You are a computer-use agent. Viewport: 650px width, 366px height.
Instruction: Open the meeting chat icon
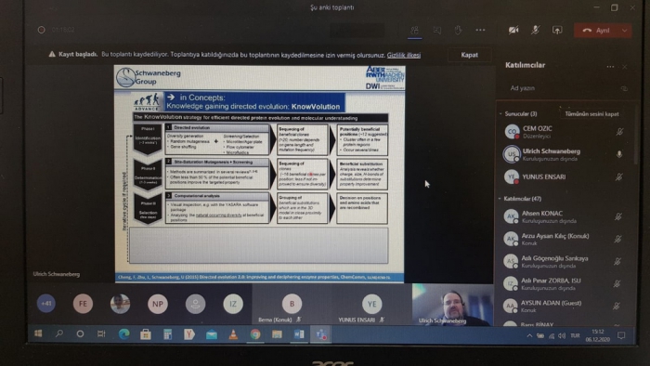tap(437, 31)
